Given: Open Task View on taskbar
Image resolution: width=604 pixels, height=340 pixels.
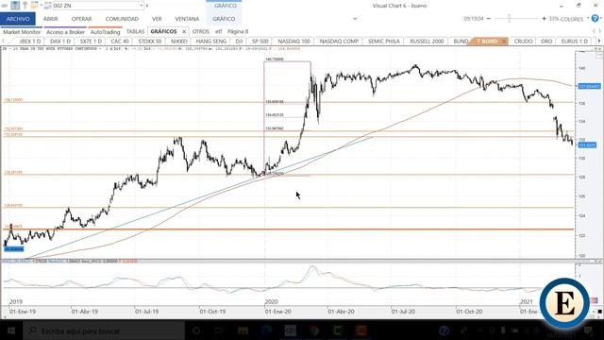Looking at the screenshot, I should point(219,331).
